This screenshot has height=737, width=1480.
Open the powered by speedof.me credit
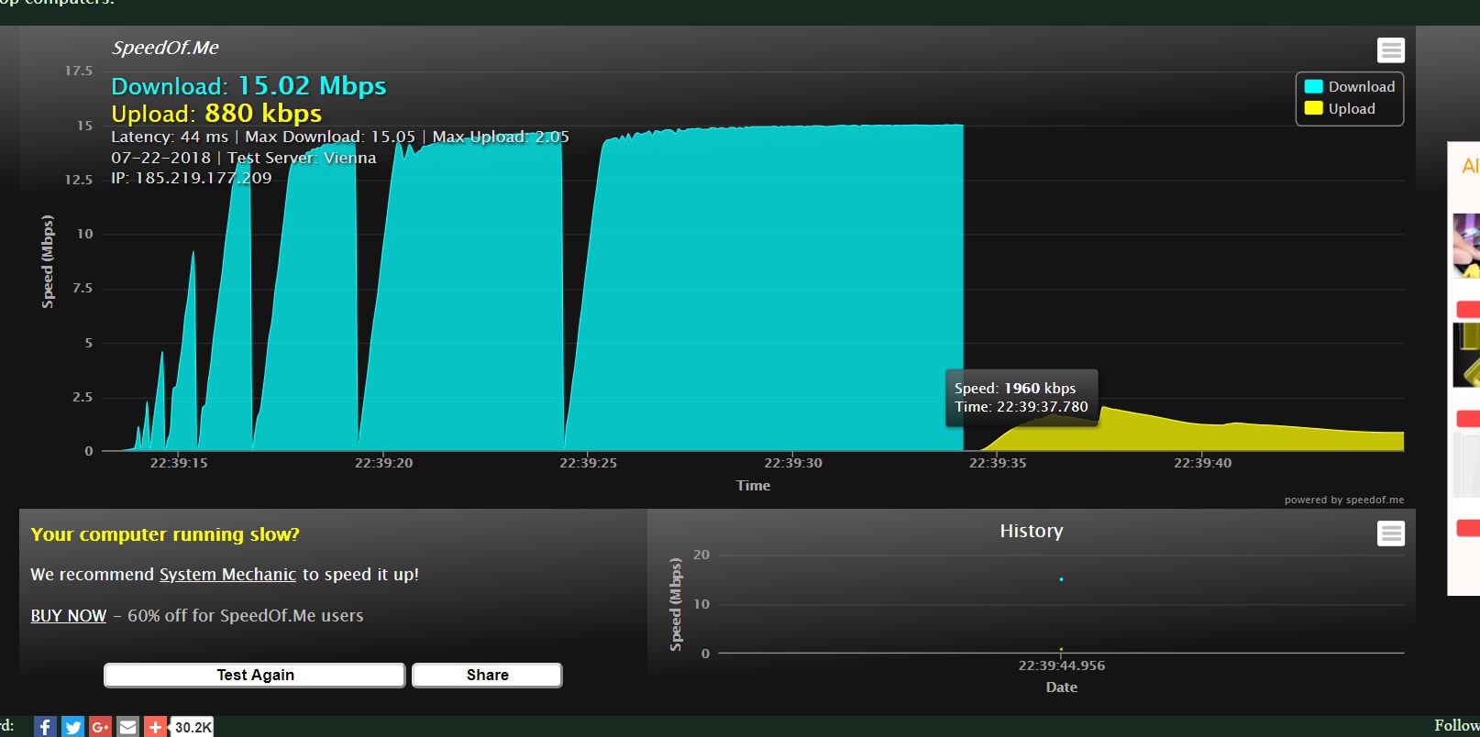tap(1343, 500)
